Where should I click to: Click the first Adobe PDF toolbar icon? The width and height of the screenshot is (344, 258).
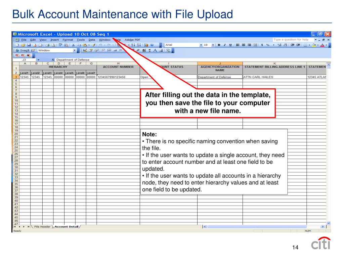click(x=17, y=56)
